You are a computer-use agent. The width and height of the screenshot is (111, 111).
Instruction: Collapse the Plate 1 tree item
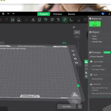tap(91, 39)
